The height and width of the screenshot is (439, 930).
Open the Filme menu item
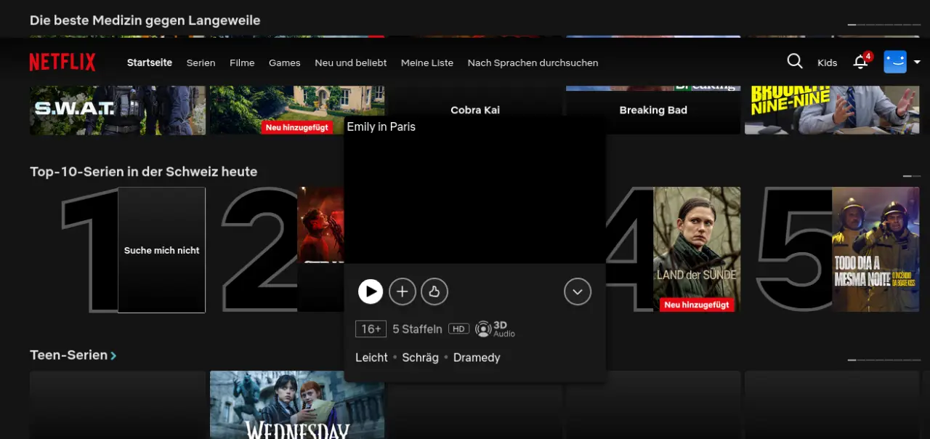(x=242, y=63)
